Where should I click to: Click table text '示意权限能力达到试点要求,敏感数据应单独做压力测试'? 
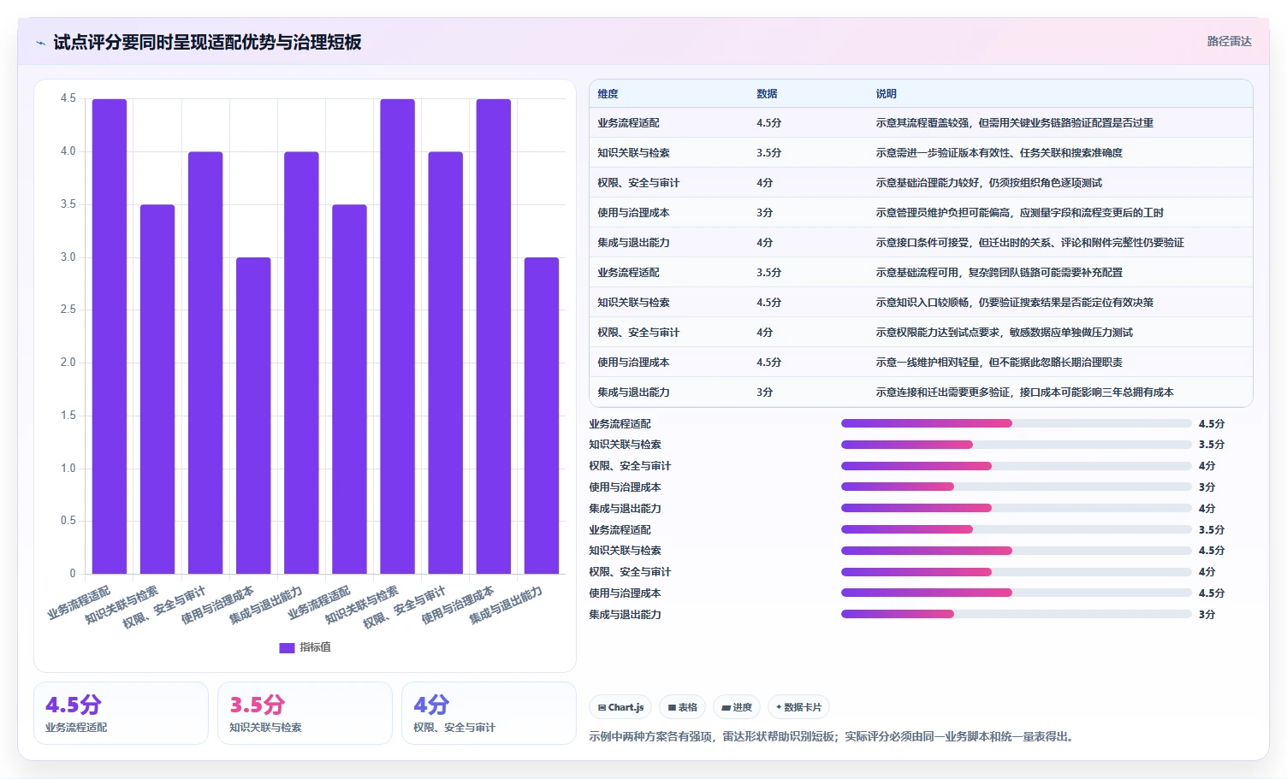click(x=1004, y=333)
